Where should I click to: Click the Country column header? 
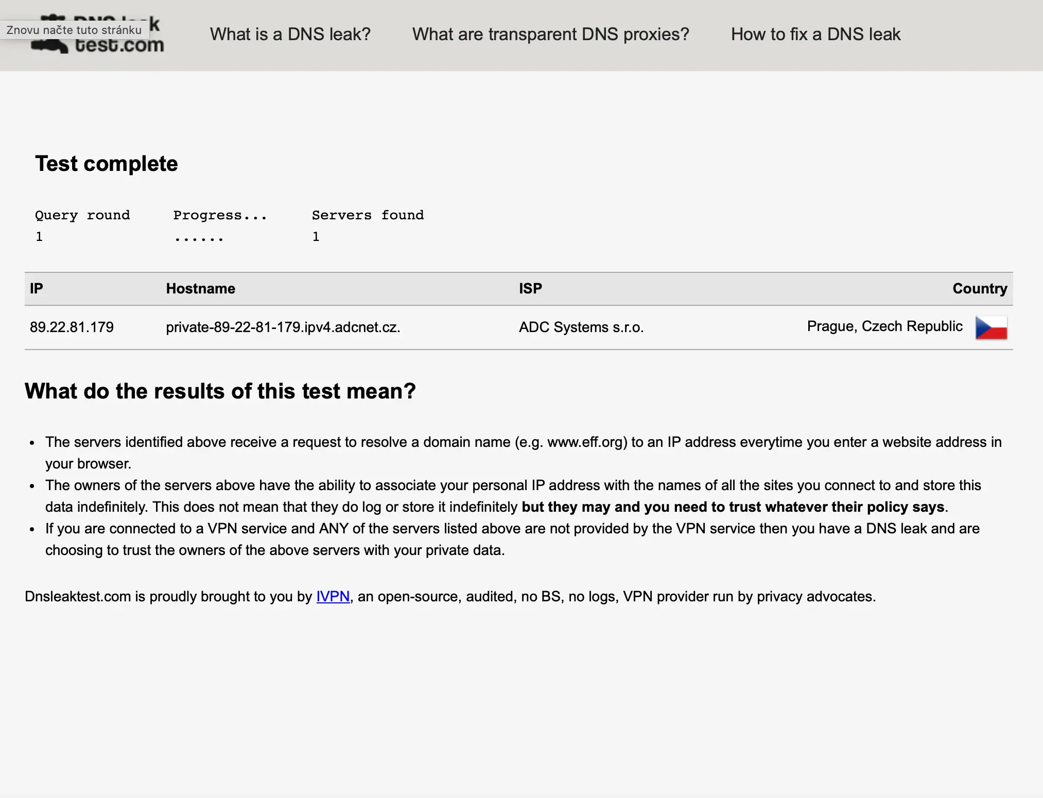[x=979, y=288]
